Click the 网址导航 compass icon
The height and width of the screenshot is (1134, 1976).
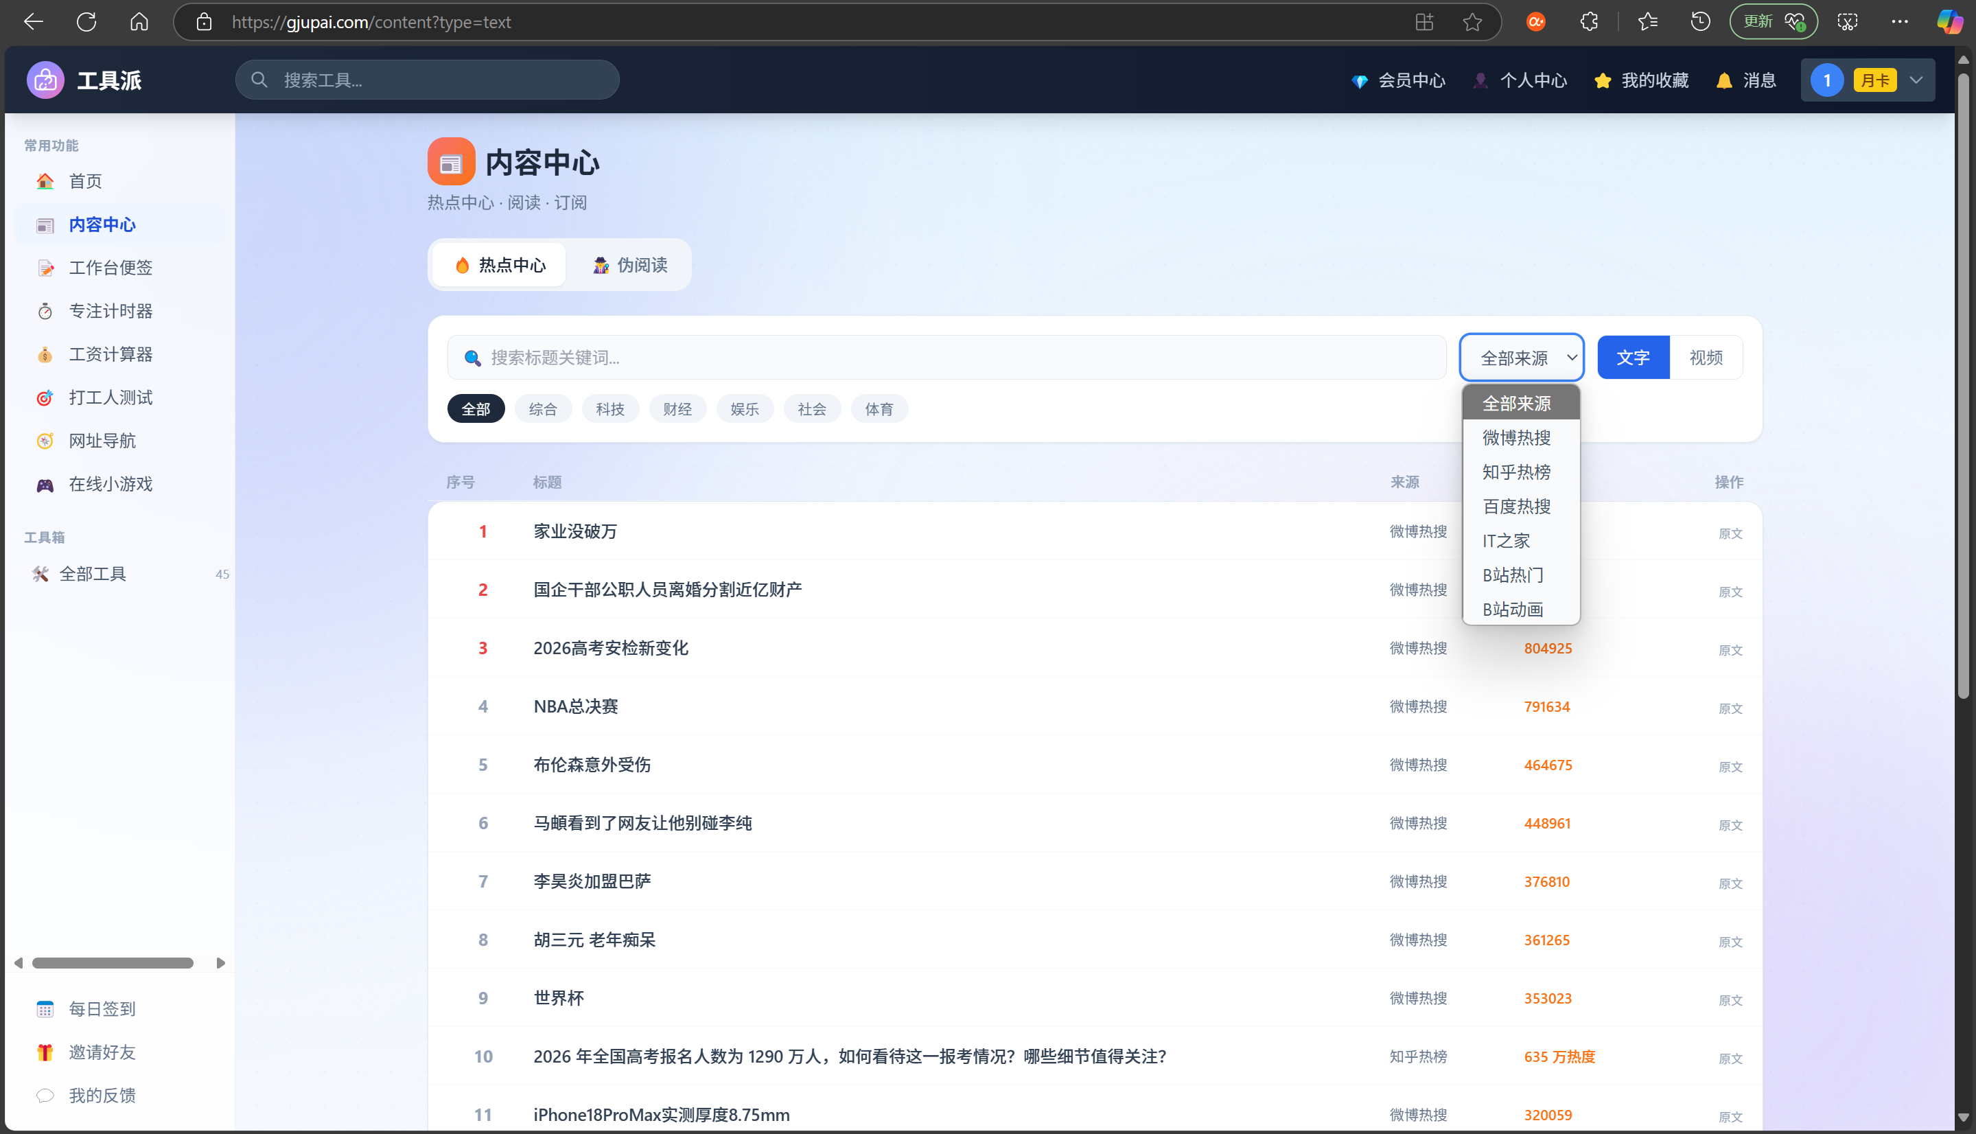[x=45, y=441]
